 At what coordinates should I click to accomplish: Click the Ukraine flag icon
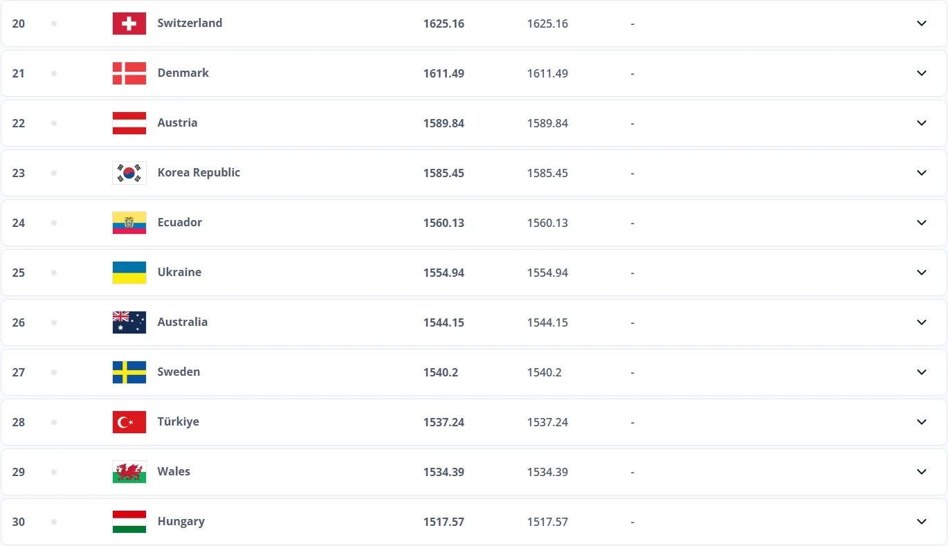pyautogui.click(x=129, y=273)
